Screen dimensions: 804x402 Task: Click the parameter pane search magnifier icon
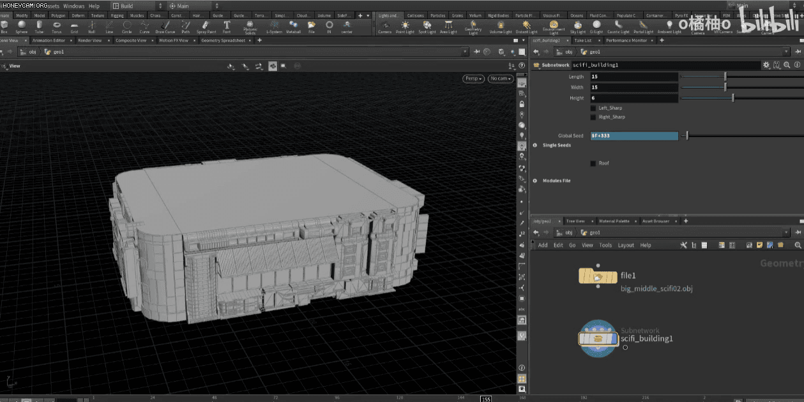[x=787, y=65]
